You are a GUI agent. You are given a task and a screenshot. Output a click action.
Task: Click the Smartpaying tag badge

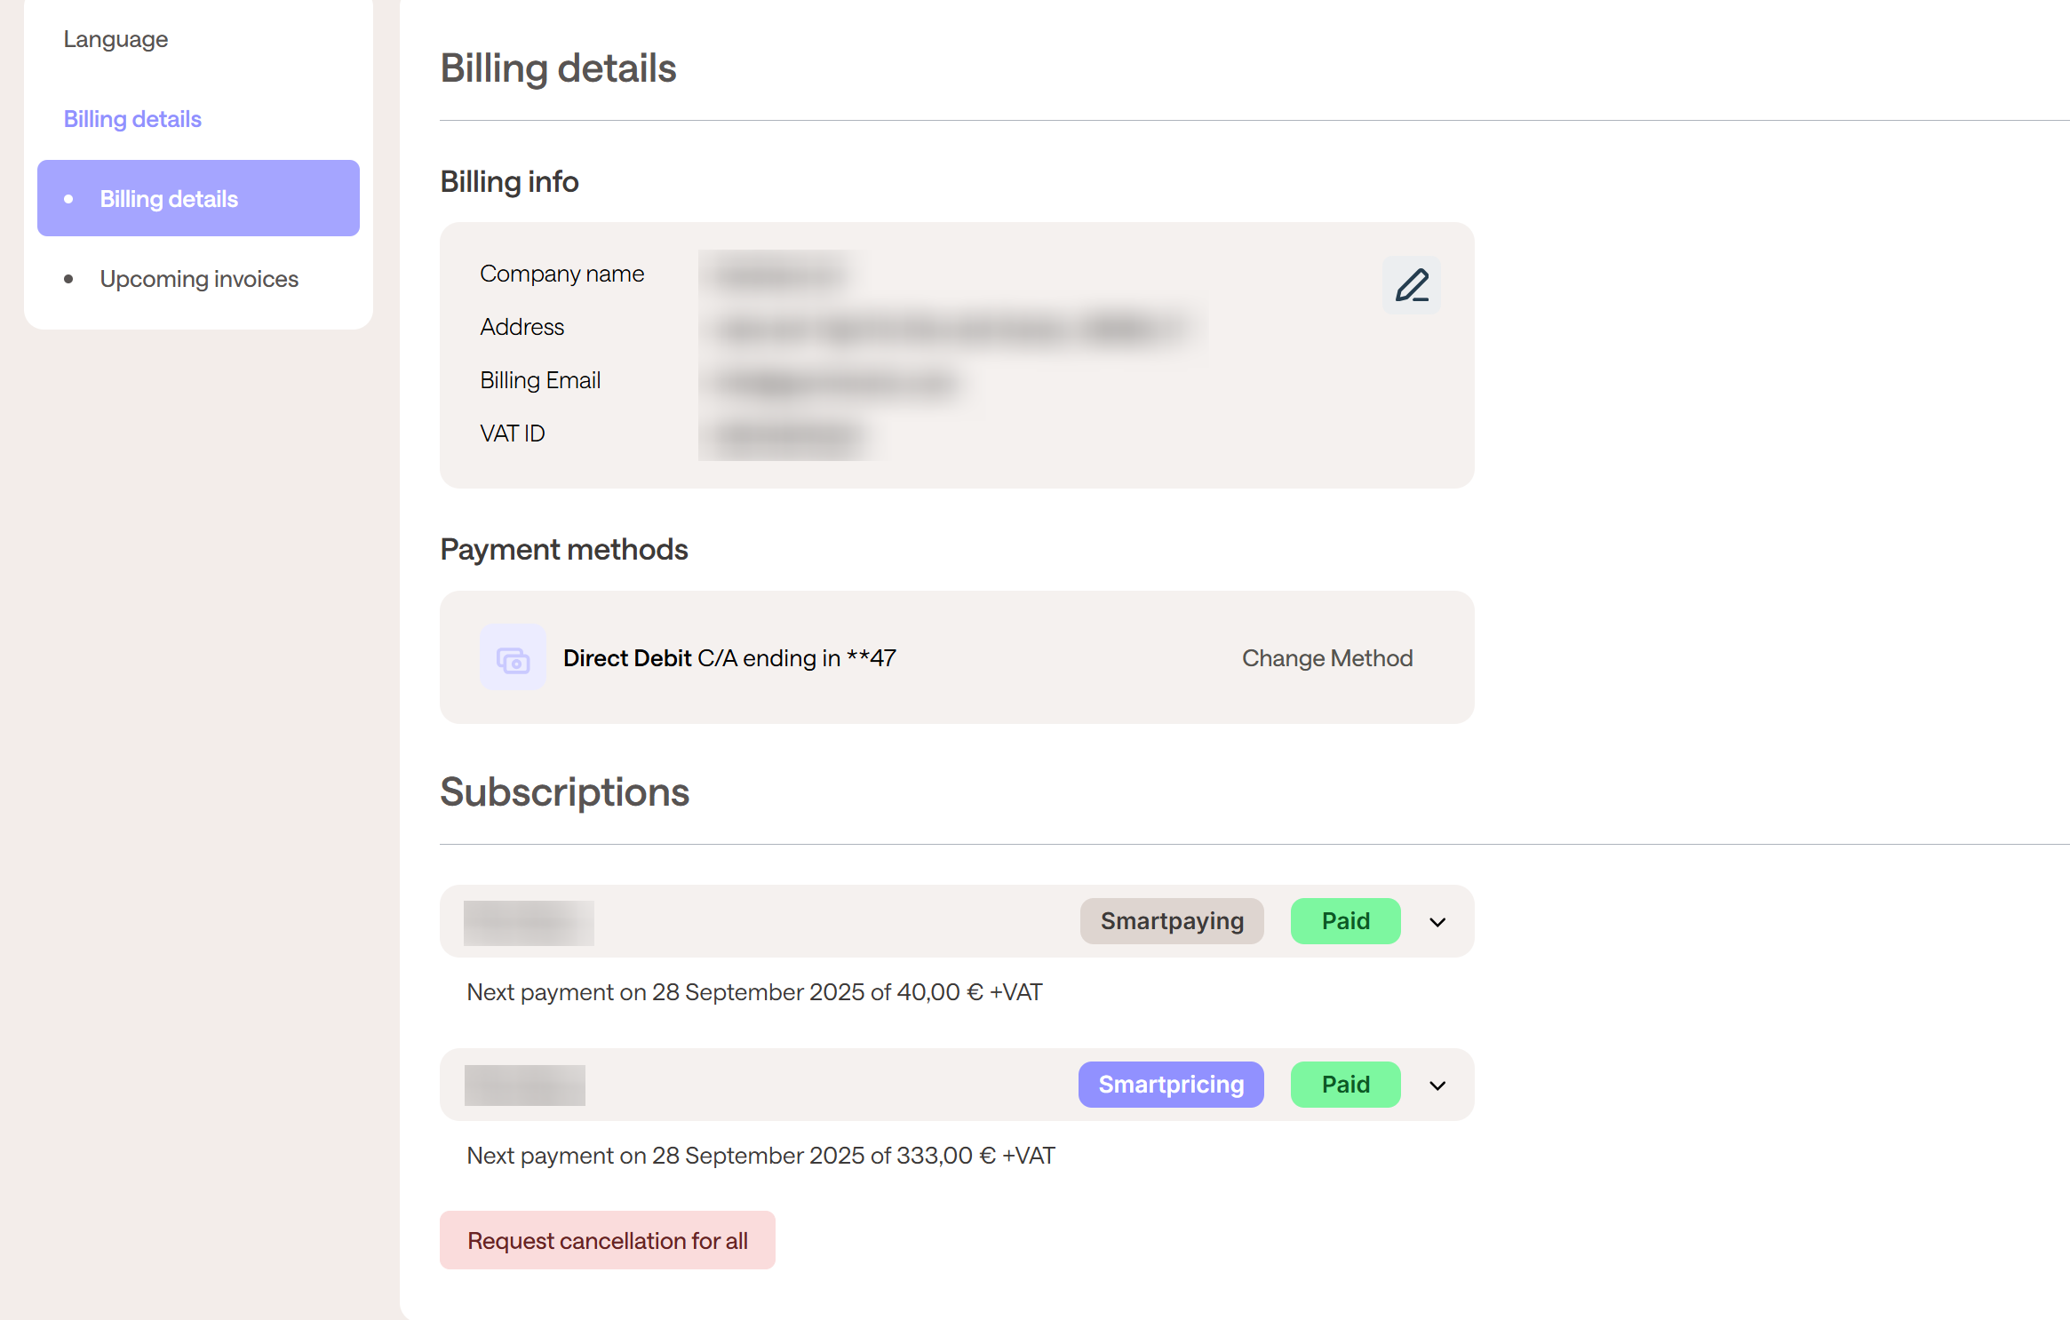tap(1172, 921)
